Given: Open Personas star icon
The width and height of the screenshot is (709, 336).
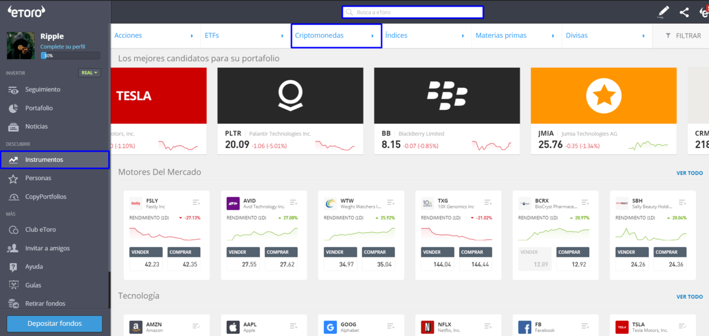Looking at the screenshot, I should point(14,178).
